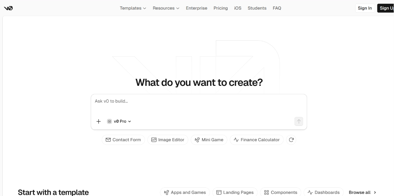Select the Contact Form suggestion chip
The image size is (394, 196).
tap(123, 140)
